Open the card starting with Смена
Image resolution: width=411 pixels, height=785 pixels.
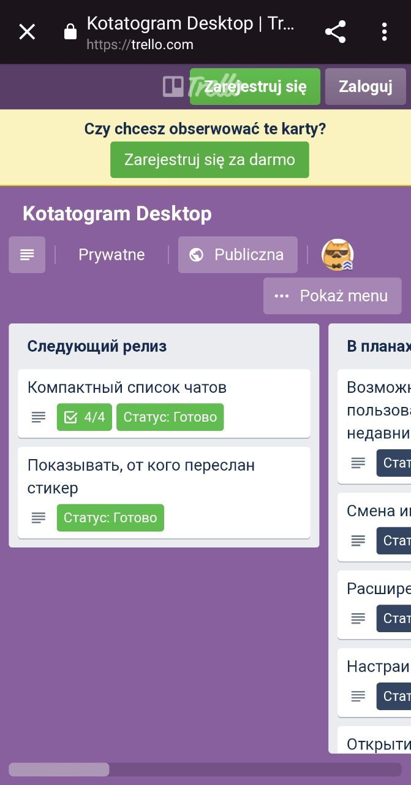[374, 527]
